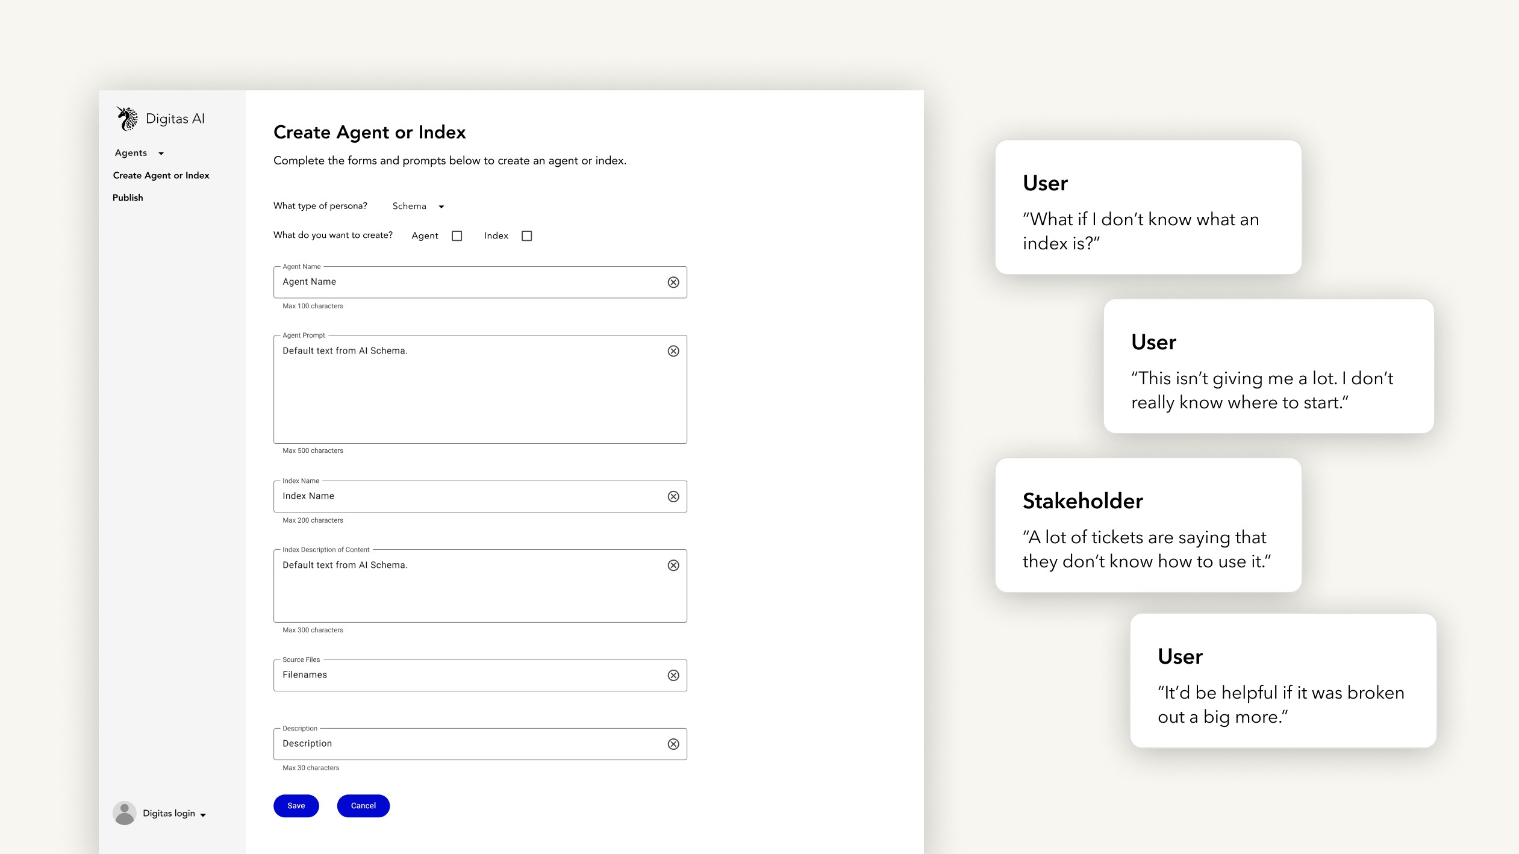Open the Digitas login account dropdown
The width and height of the screenshot is (1519, 854).
pyautogui.click(x=174, y=814)
